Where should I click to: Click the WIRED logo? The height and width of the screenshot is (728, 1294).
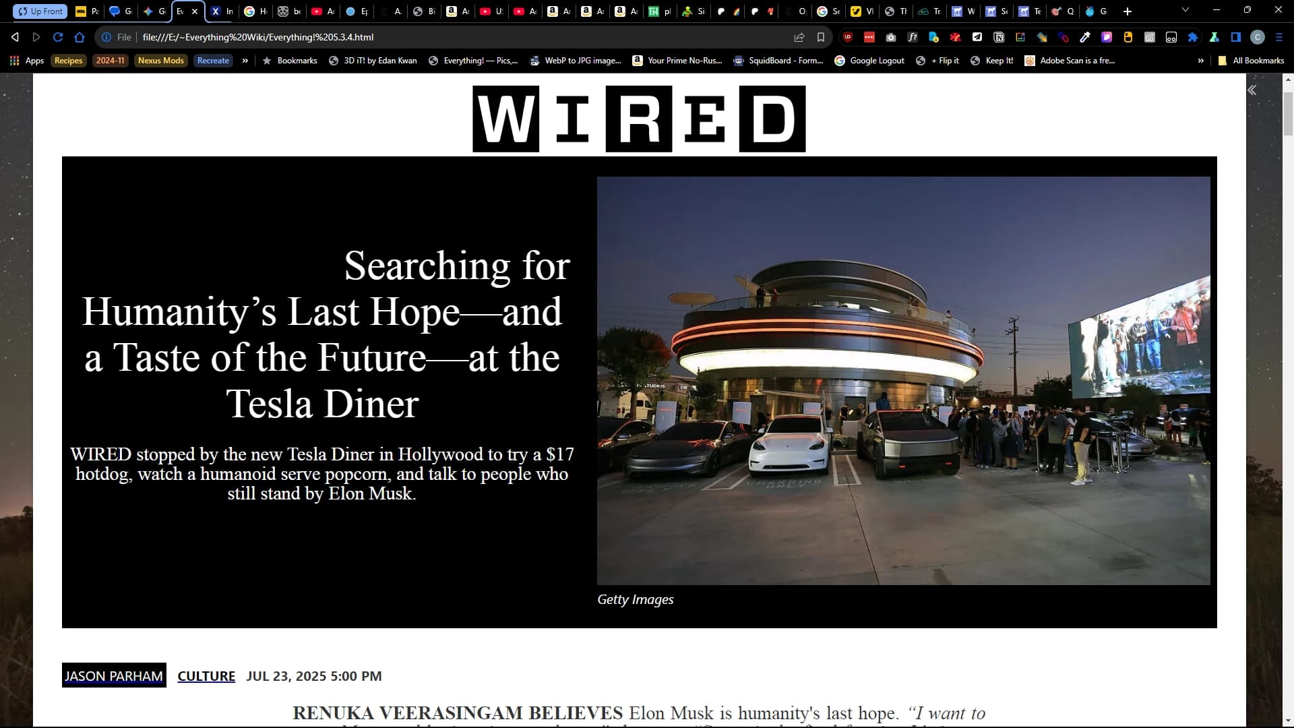coord(639,119)
